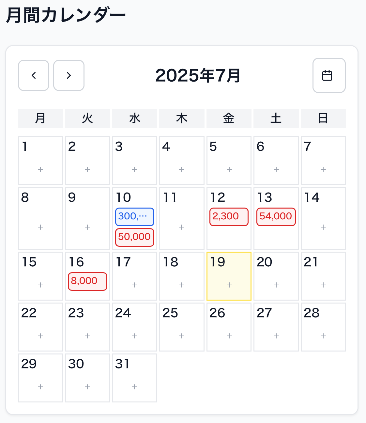The width and height of the screenshot is (366, 423).
Task: Click the 月 weekday header
Action: (40, 118)
